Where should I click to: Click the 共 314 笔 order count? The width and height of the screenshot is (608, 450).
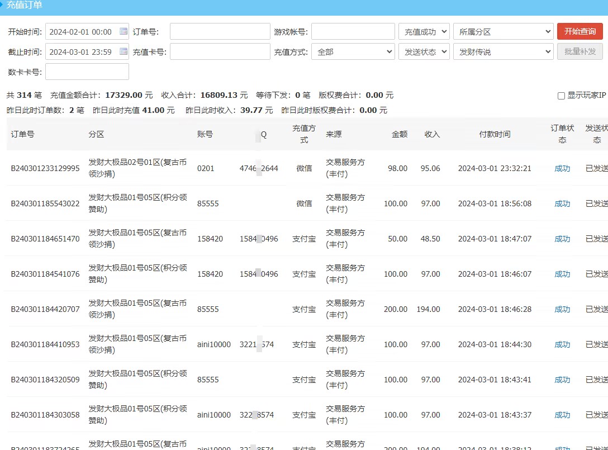[24, 96]
